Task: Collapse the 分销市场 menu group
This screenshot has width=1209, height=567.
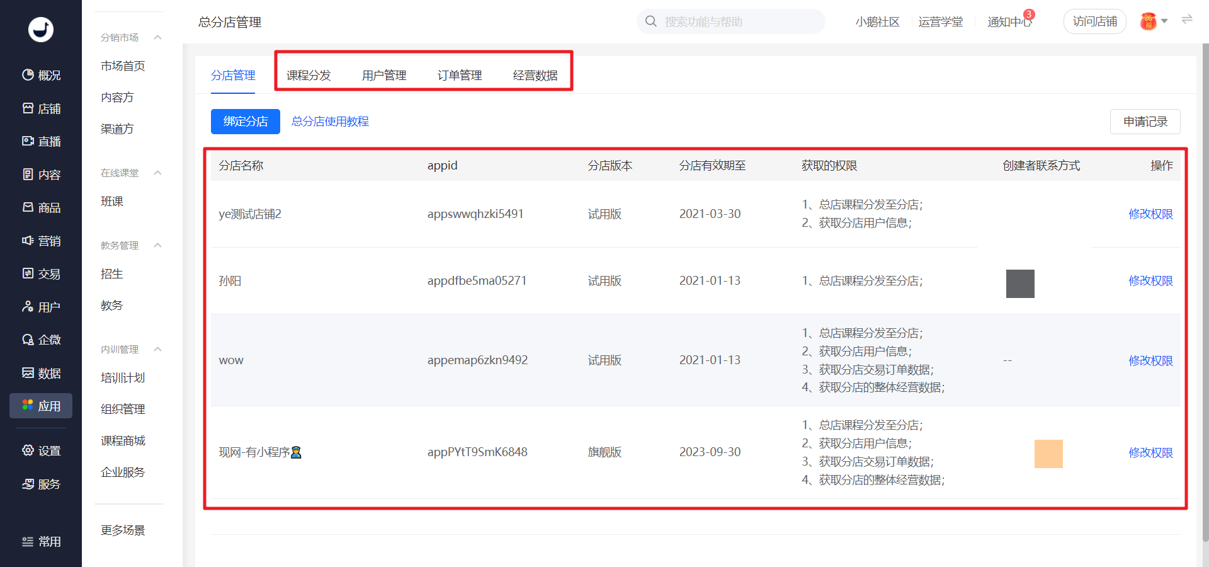Action: point(158,37)
